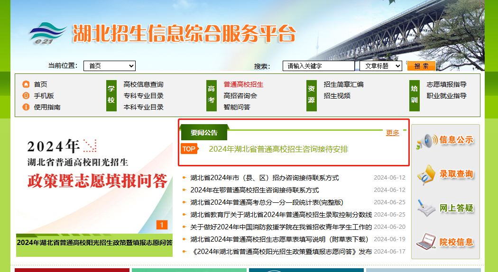Open 院校信息 via the laptop icon
Screen dimensions: 498x272
[x=426, y=242]
